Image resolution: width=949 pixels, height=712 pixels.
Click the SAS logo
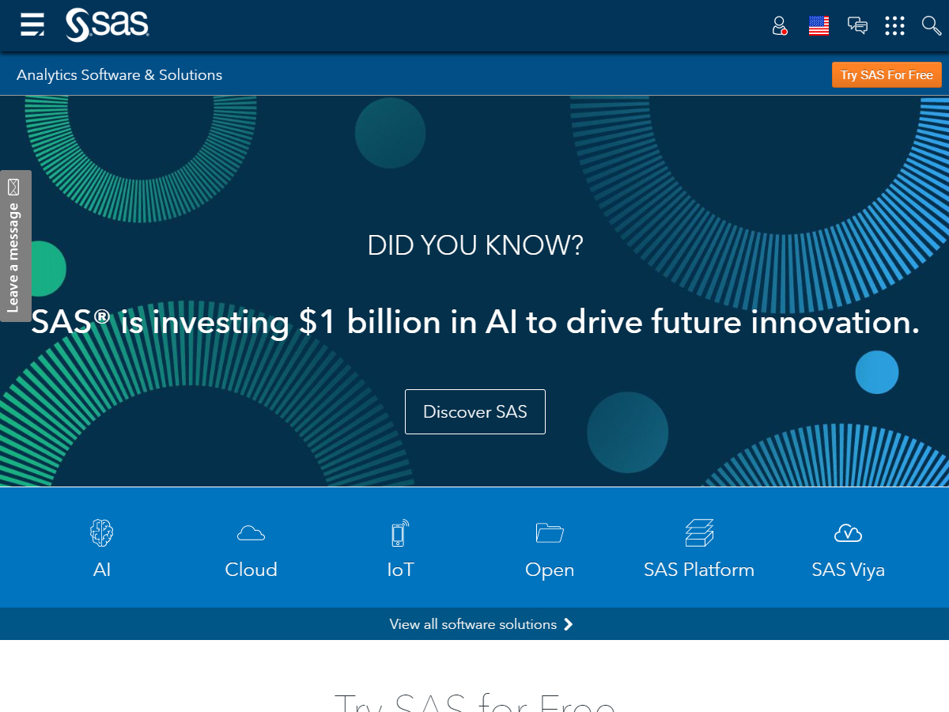(x=108, y=25)
